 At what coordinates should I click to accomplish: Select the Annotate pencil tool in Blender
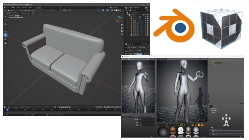[6, 39]
